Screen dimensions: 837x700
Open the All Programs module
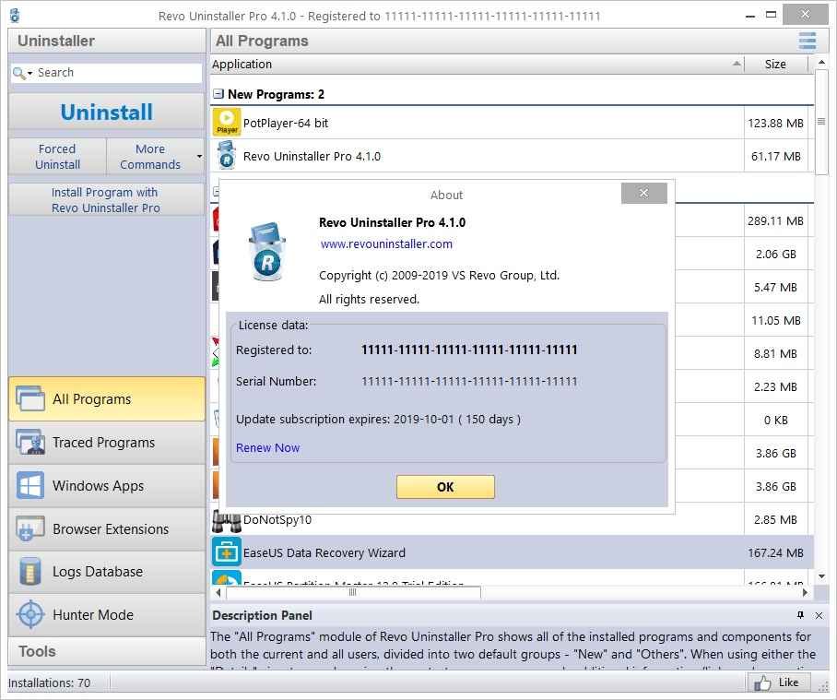[x=107, y=398]
